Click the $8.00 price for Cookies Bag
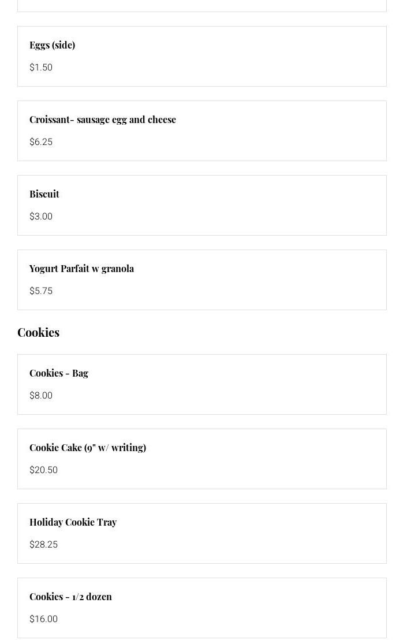This screenshot has width=407, height=640. 41,396
